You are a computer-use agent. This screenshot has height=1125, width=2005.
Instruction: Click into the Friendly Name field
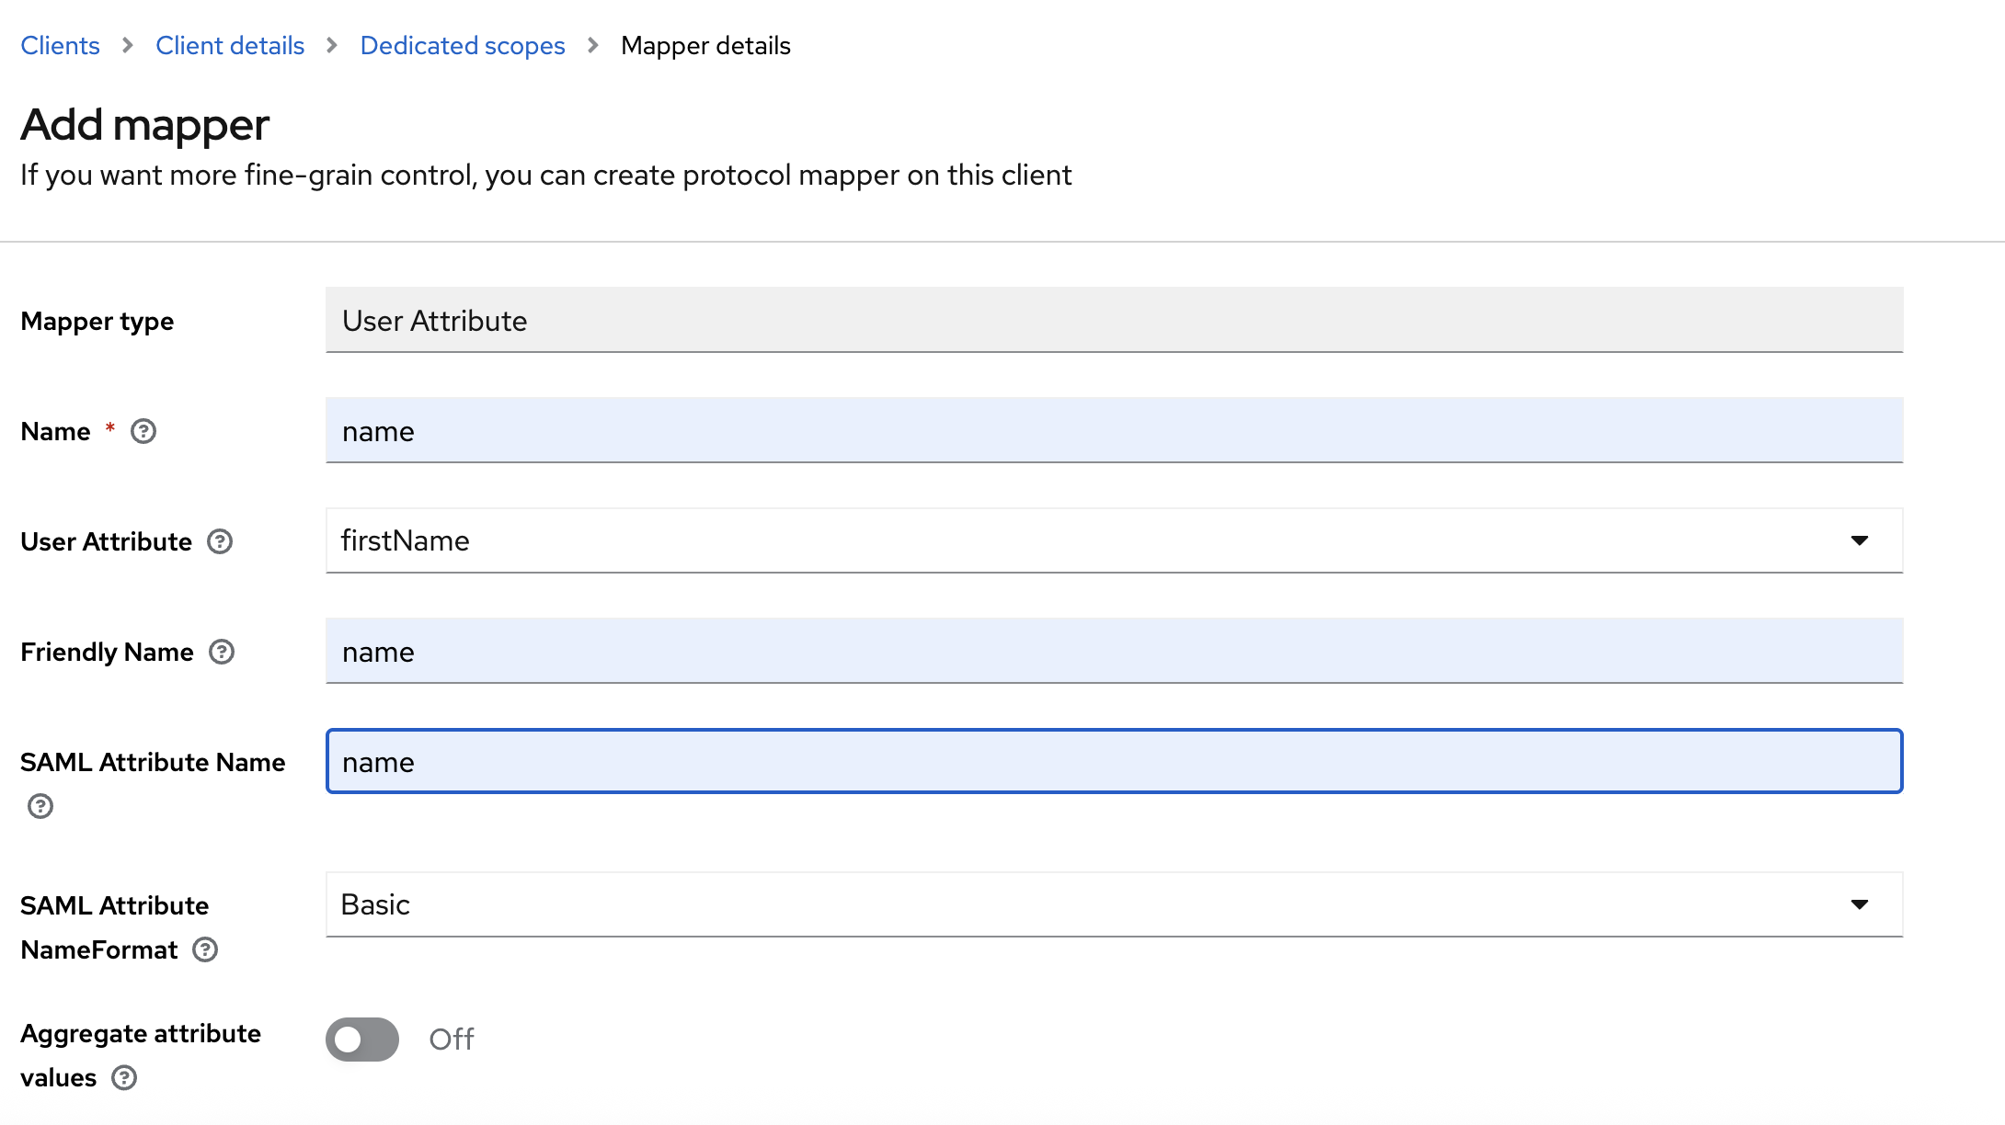(x=1113, y=651)
